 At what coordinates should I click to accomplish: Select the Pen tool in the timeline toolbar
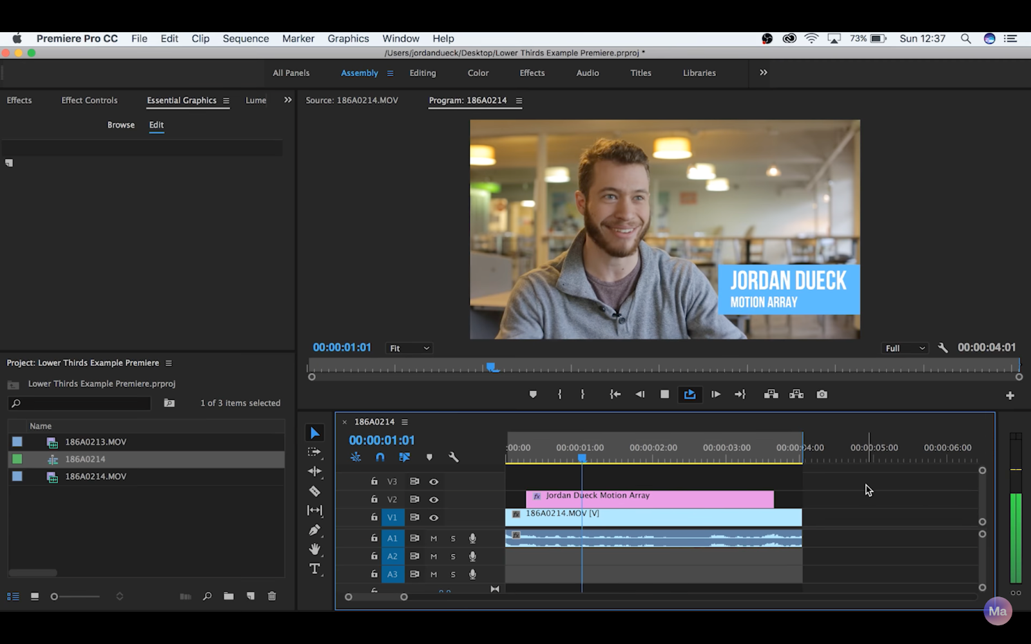[x=315, y=529]
